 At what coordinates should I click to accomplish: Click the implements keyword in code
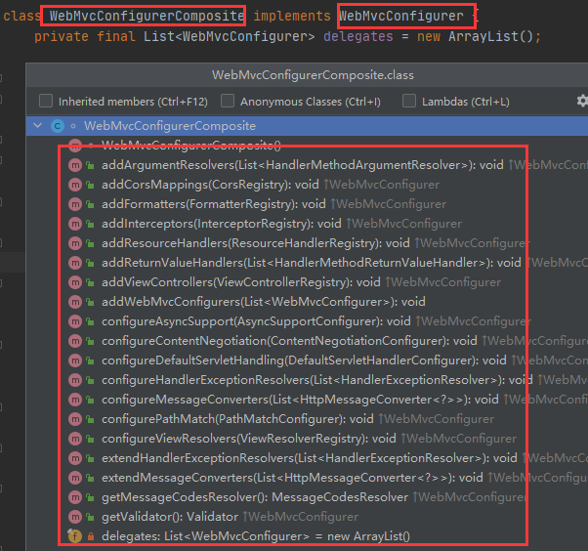(292, 16)
